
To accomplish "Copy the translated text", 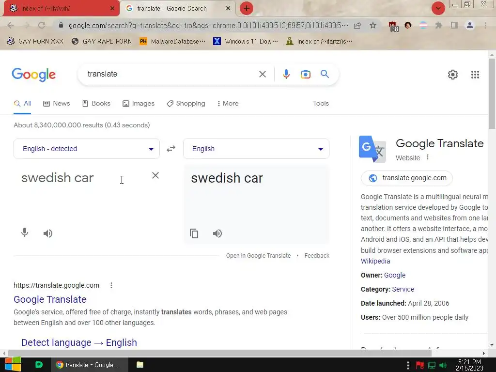I will pos(194,233).
